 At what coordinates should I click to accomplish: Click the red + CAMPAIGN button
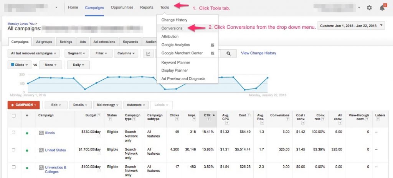click(x=23, y=105)
